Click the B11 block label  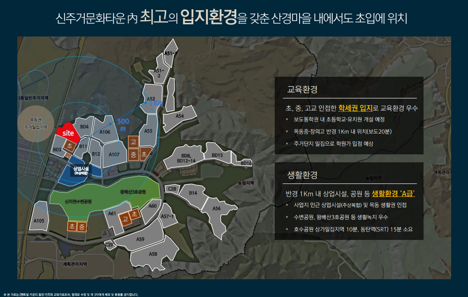83,146
